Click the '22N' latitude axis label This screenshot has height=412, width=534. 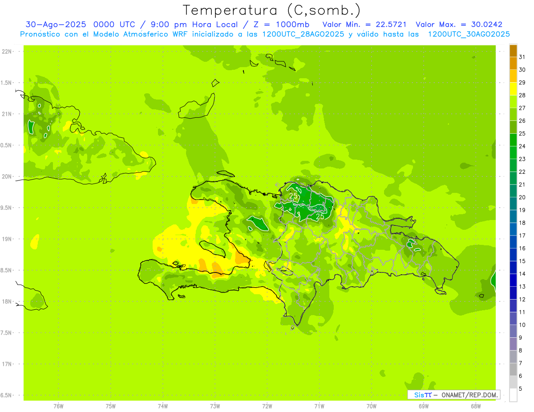7,52
